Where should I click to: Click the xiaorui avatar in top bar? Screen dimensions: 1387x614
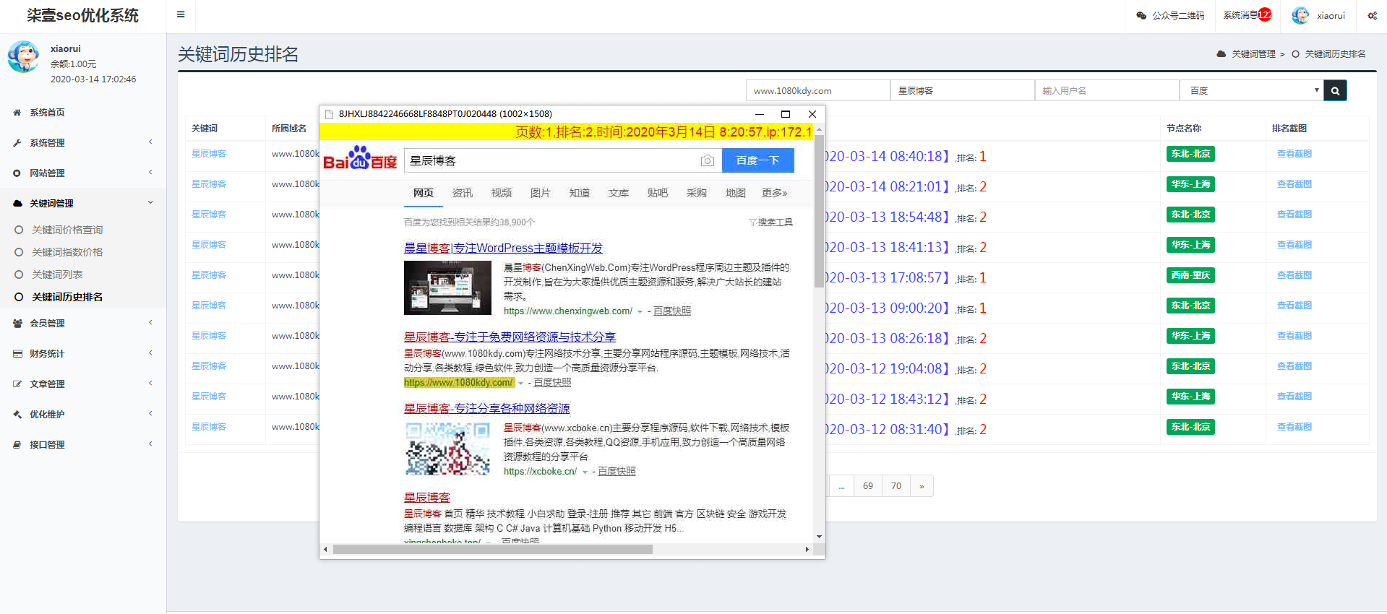1300,15
